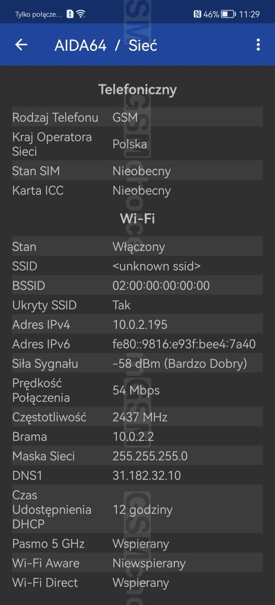Image resolution: width=275 pixels, height=605 pixels.
Task: Select the Częstotliwość 2437 MHz row
Action: tap(137, 417)
